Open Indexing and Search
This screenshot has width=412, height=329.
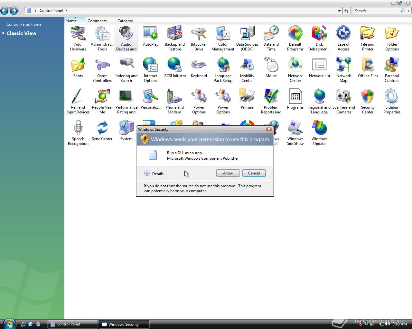(x=126, y=70)
